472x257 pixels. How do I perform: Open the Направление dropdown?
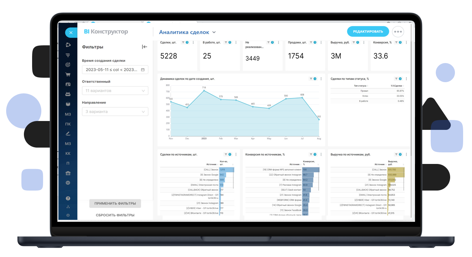115,111
